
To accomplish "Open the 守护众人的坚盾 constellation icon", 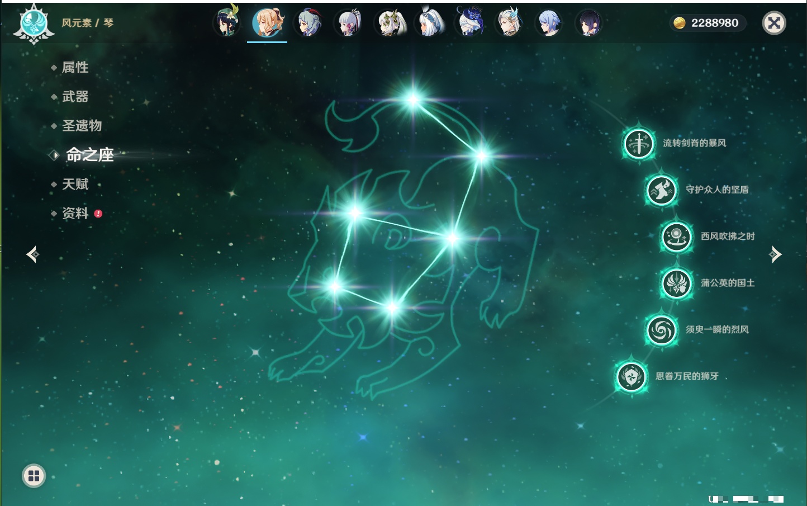I will [661, 190].
